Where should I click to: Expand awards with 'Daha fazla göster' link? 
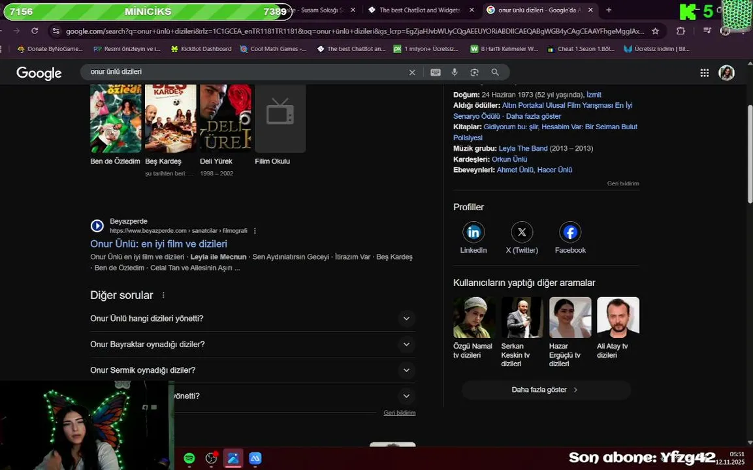click(x=534, y=116)
